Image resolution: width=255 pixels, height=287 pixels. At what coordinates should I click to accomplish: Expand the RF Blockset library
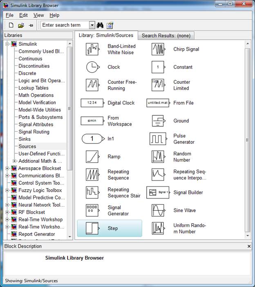[x=7, y=212]
